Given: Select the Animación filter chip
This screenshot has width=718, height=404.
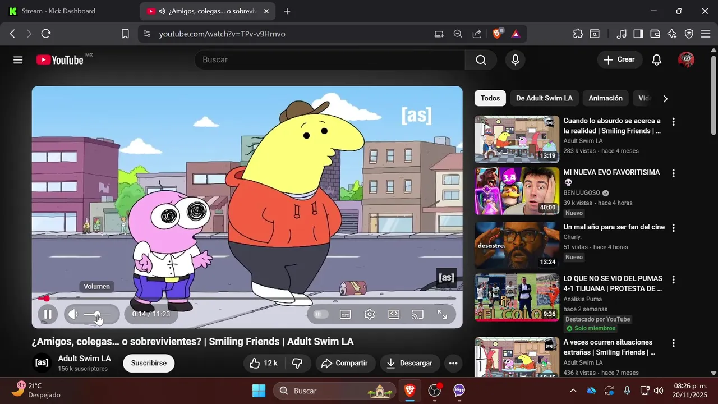Looking at the screenshot, I should coord(605,98).
